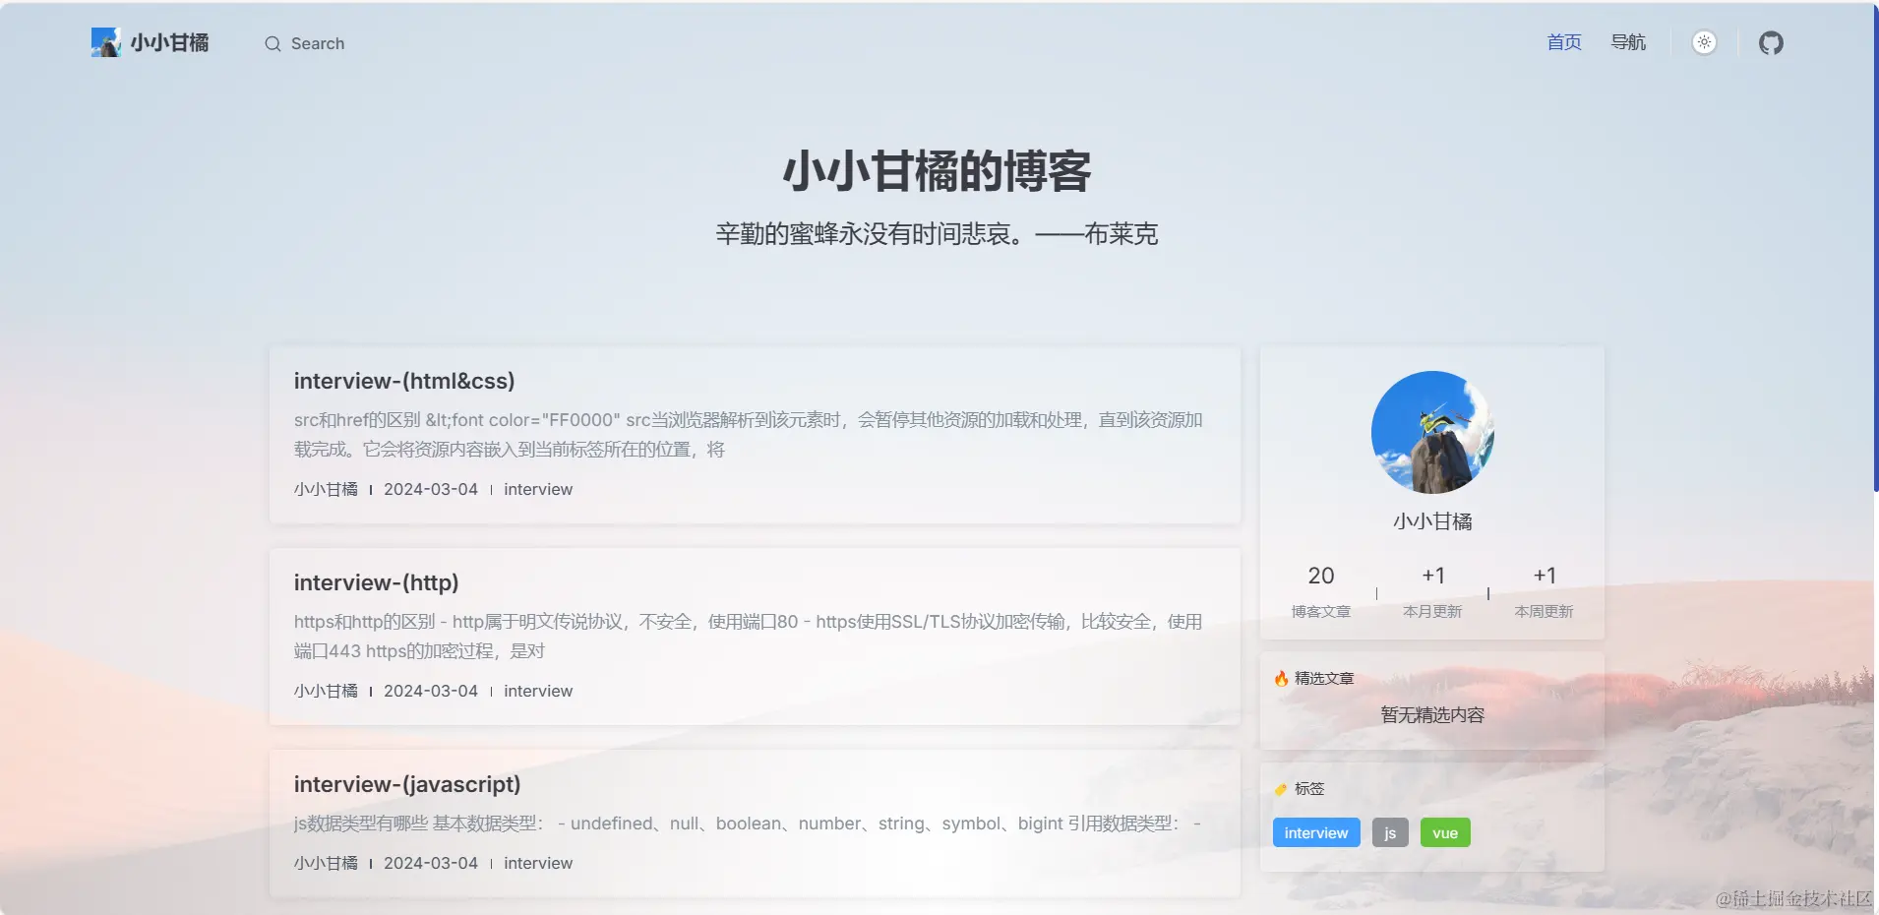
Task: Click the flame icon beside 精选文章
Action: [1280, 678]
